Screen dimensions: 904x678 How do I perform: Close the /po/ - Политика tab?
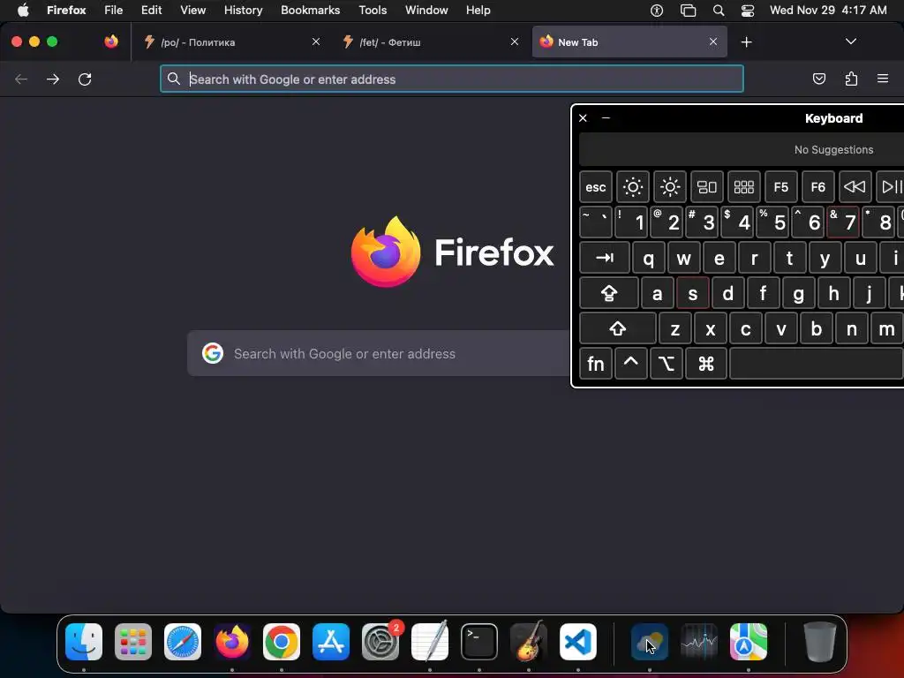316,41
